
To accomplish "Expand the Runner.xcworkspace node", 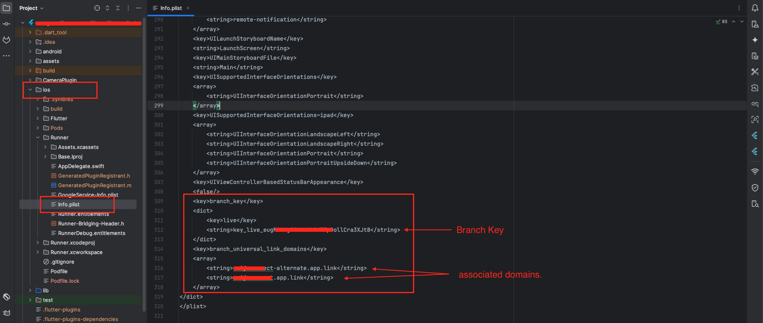I will 38,252.
